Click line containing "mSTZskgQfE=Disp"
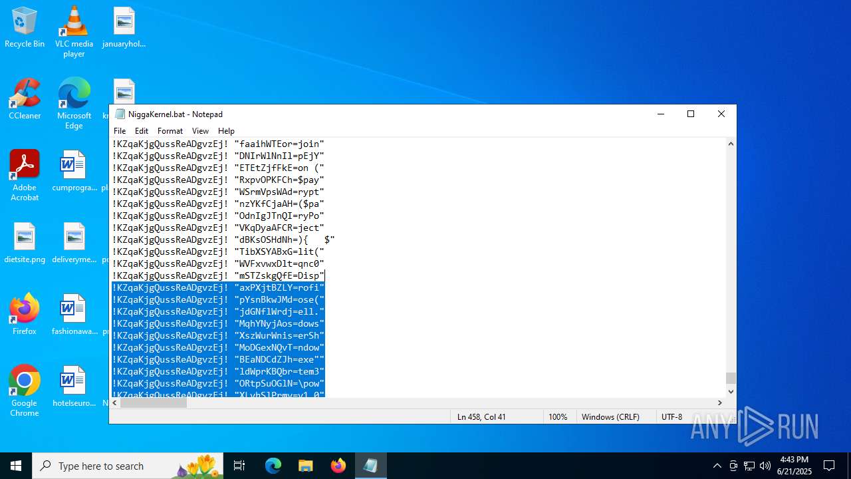The height and width of the screenshot is (479, 851). [x=218, y=275]
